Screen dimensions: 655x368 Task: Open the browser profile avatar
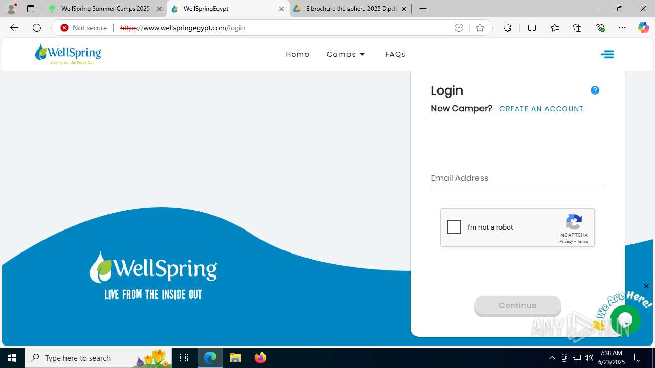11,9
